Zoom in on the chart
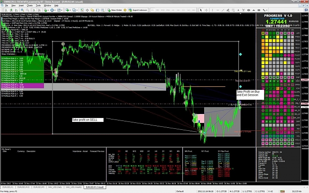The width and height of the screenshot is (309, 193). coord(22,10)
